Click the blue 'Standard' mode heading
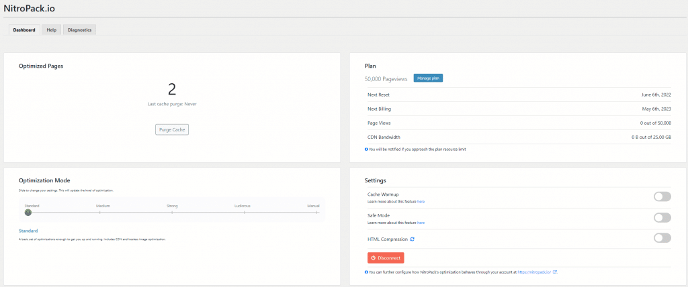 click(x=28, y=231)
